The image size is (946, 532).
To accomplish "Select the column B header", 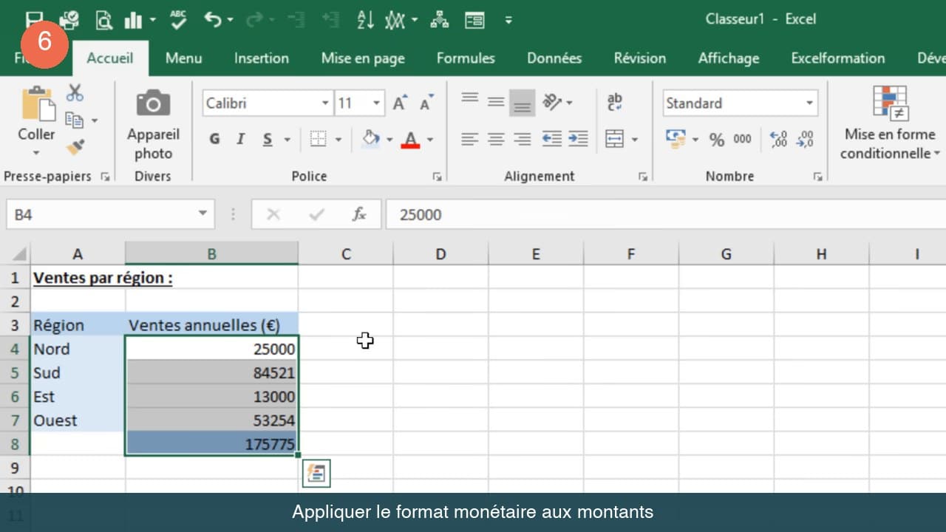I will coord(212,253).
